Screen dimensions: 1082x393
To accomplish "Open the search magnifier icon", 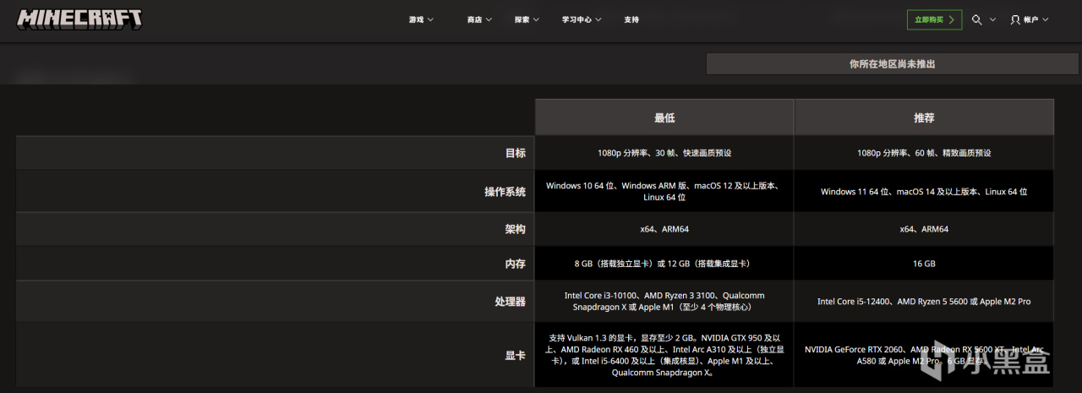I will pos(976,19).
